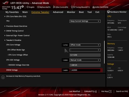Click the 3.357 V value
The width and height of the screenshot is (129, 97).
pyautogui.click(x=110, y=78)
